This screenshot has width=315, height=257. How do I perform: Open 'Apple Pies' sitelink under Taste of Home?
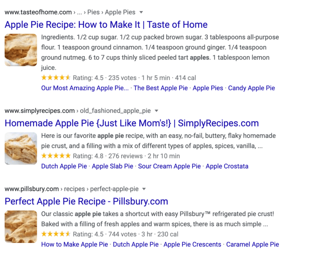coord(208,88)
